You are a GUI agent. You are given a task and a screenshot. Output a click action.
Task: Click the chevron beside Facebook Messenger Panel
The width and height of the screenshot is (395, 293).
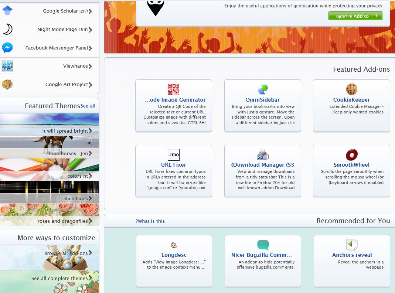(91, 48)
